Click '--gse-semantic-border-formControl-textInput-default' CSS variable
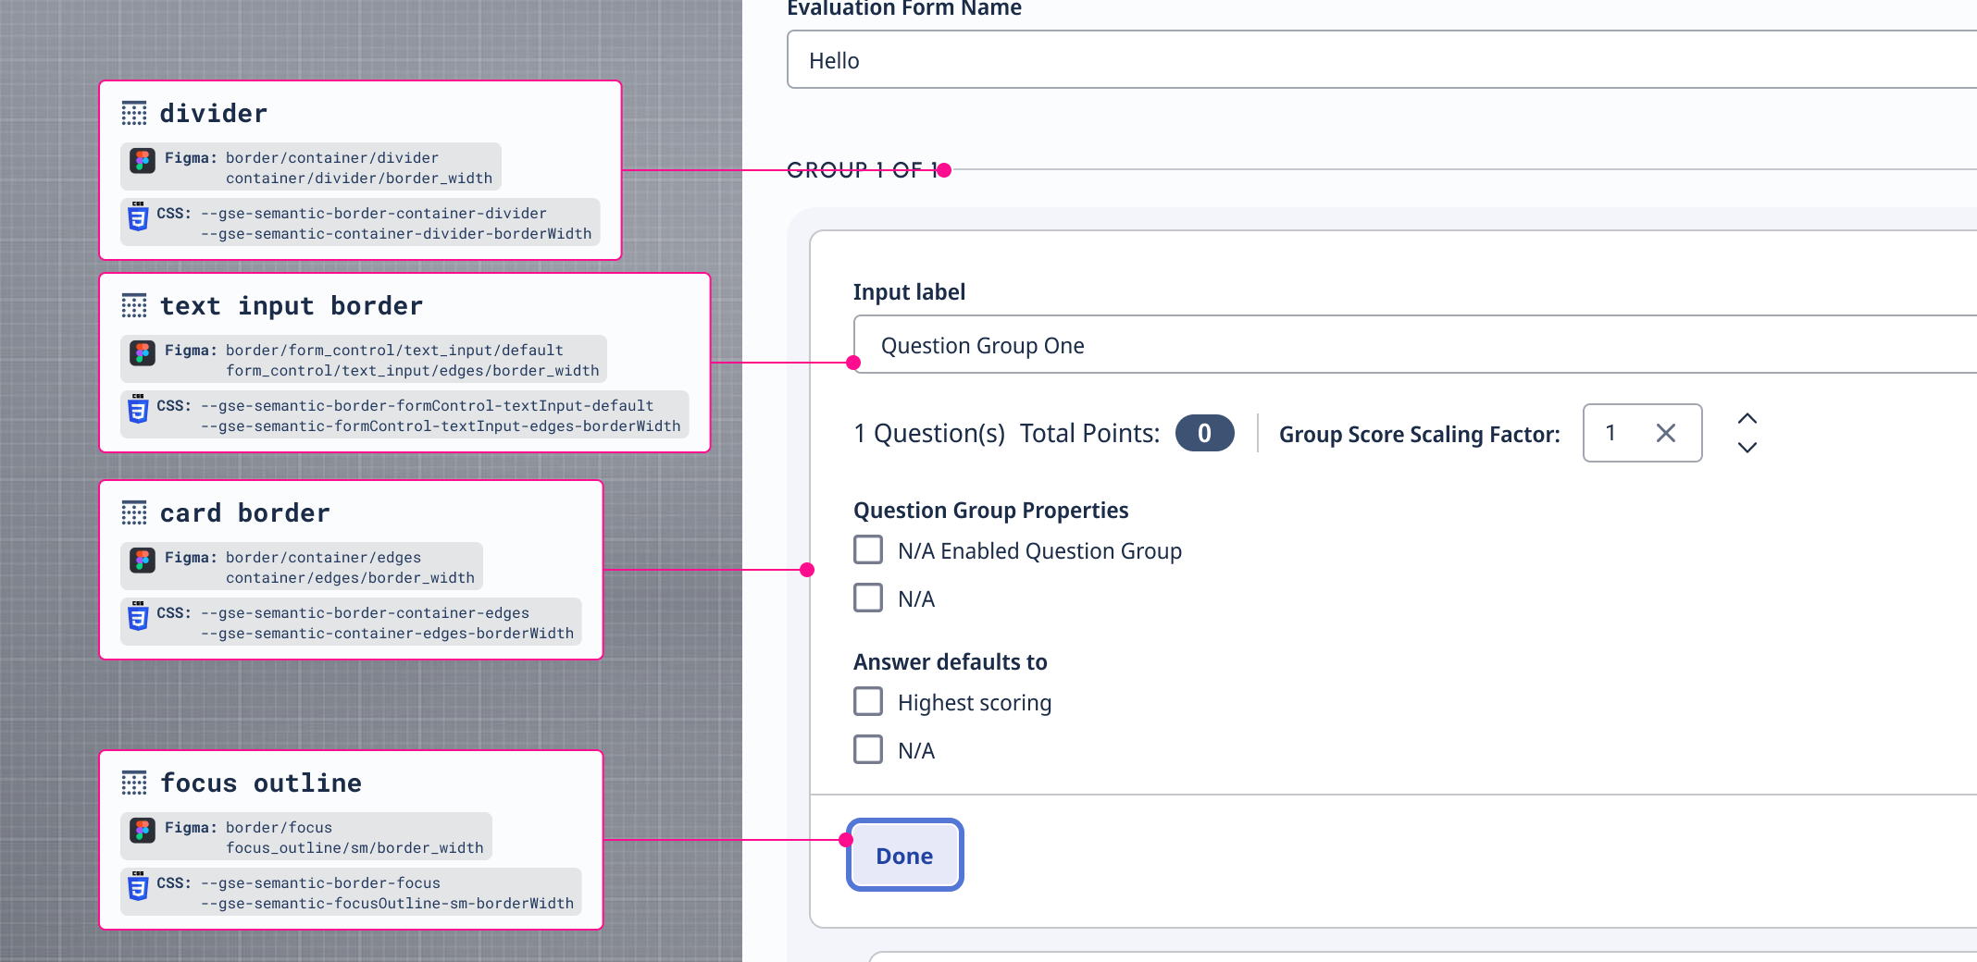Viewport: 1977px width, 962px height. pyautogui.click(x=428, y=406)
